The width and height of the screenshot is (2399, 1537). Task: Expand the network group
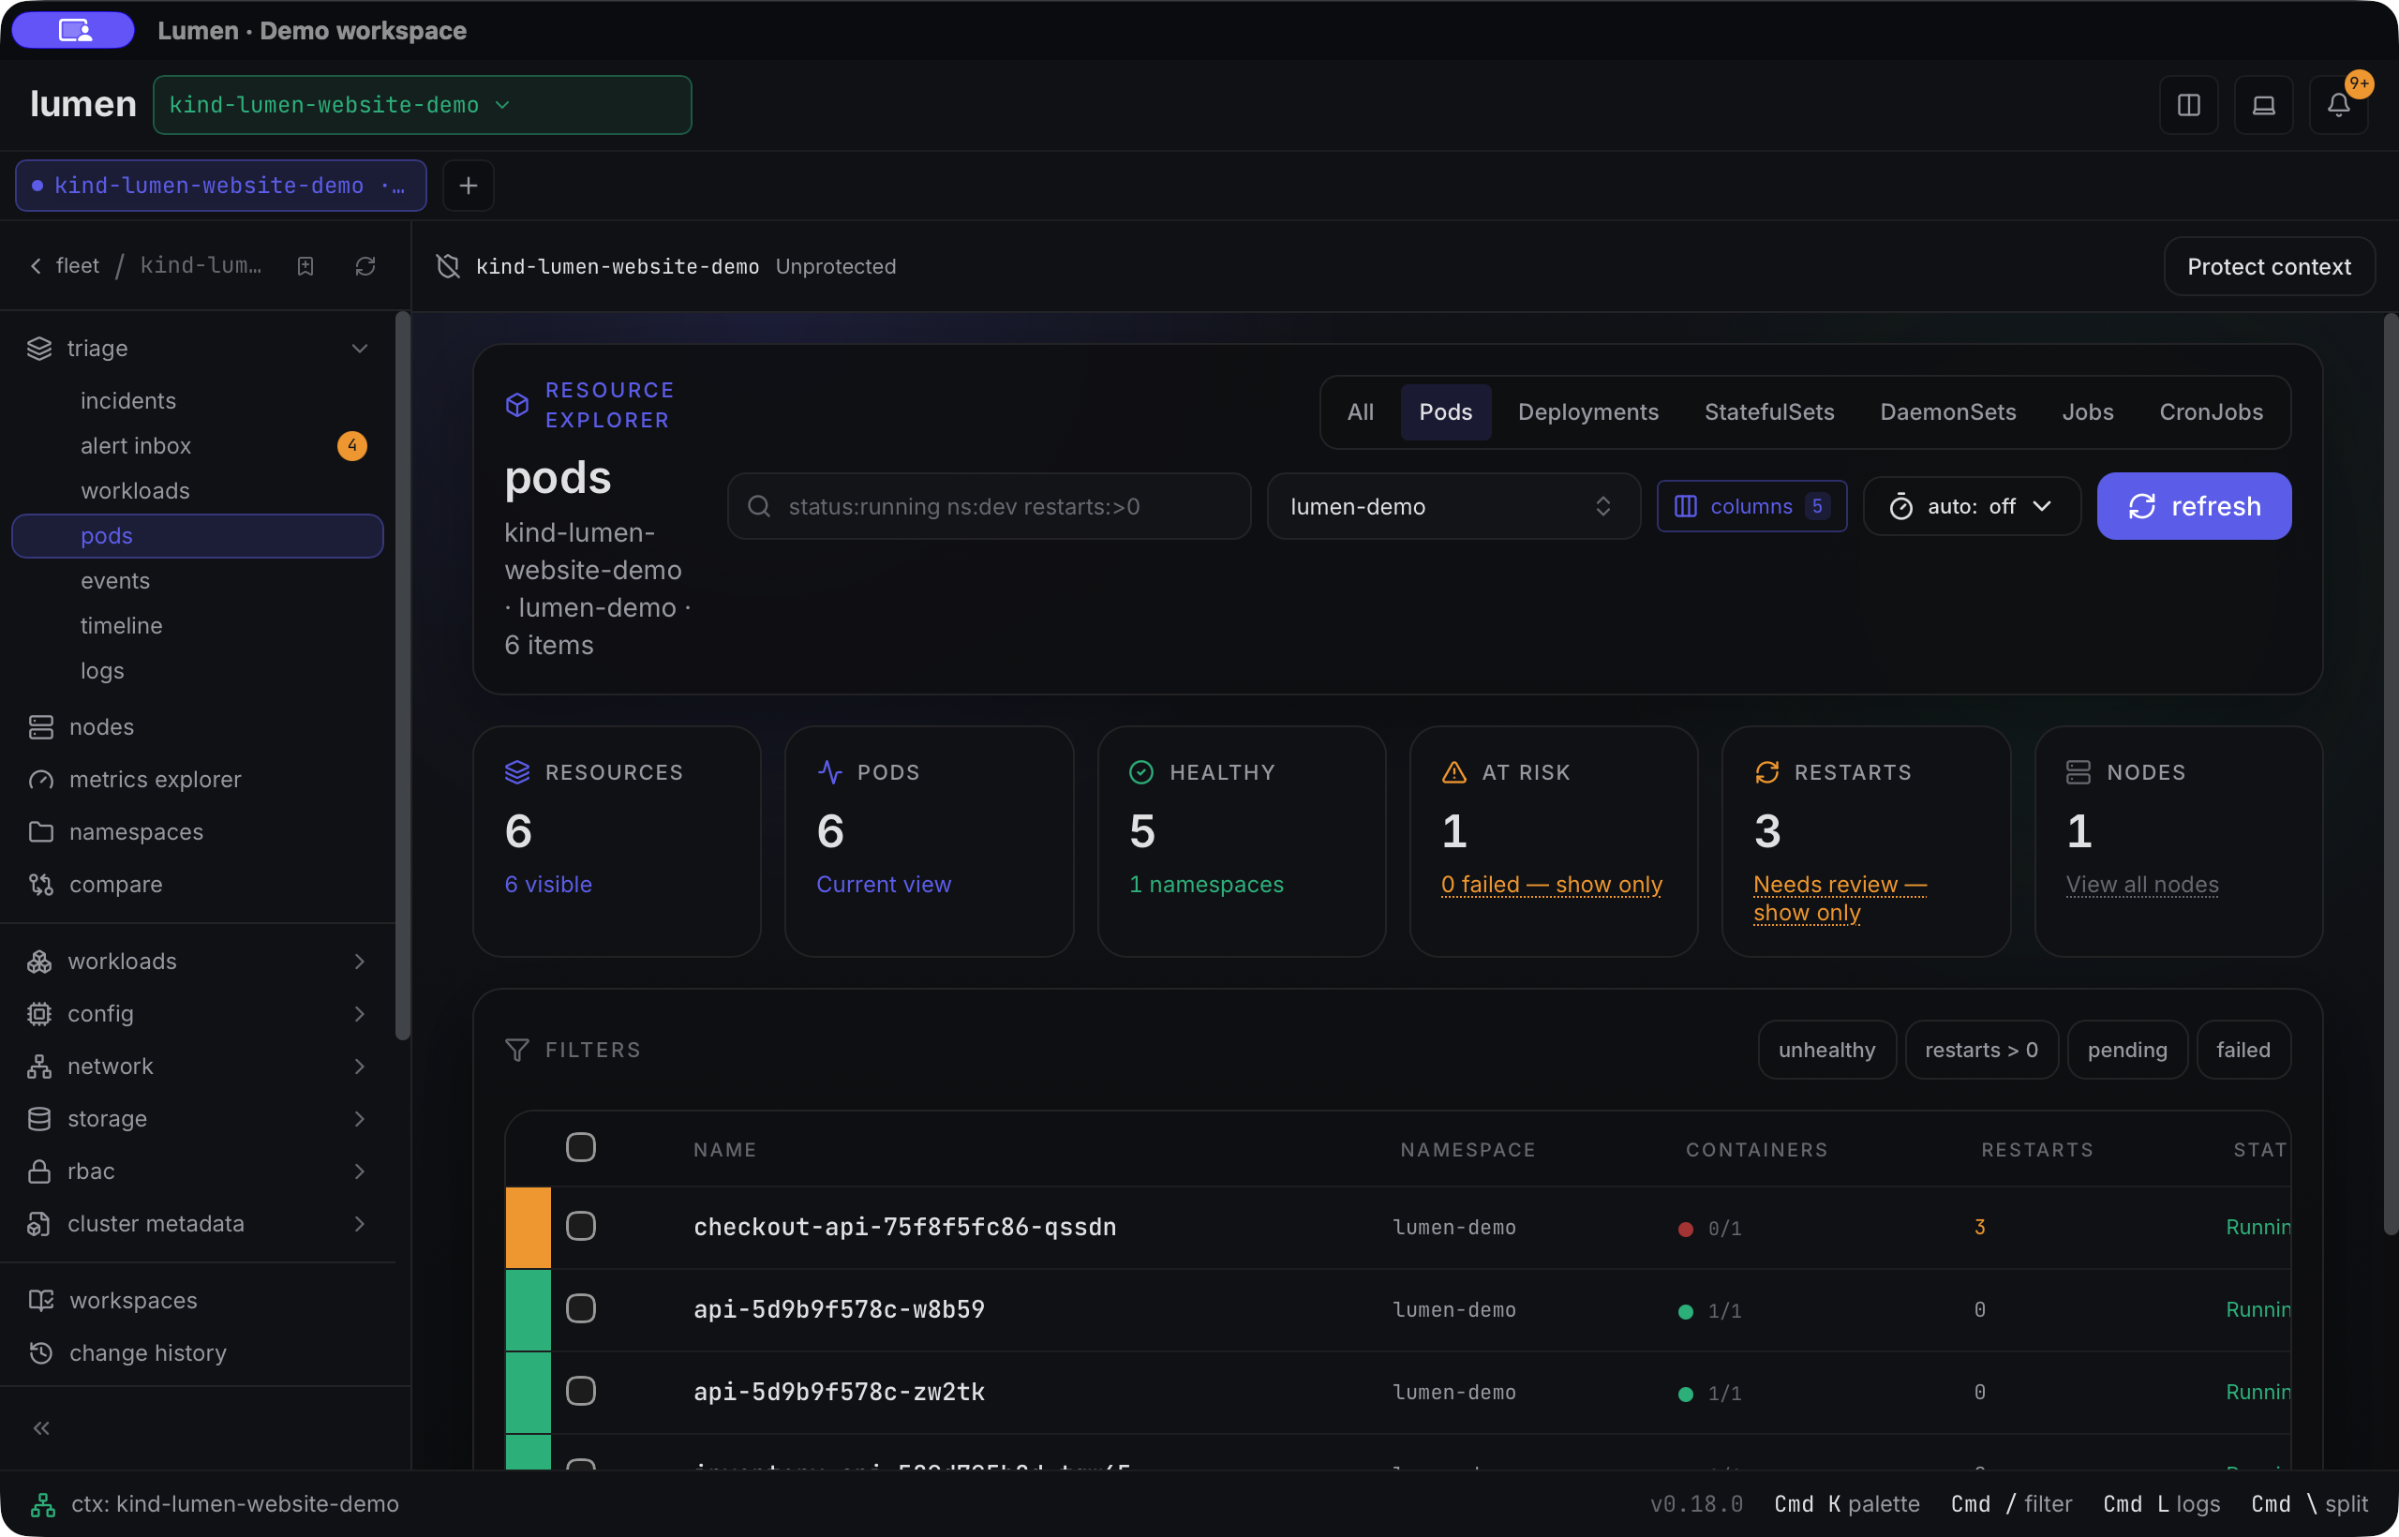tap(198, 1067)
